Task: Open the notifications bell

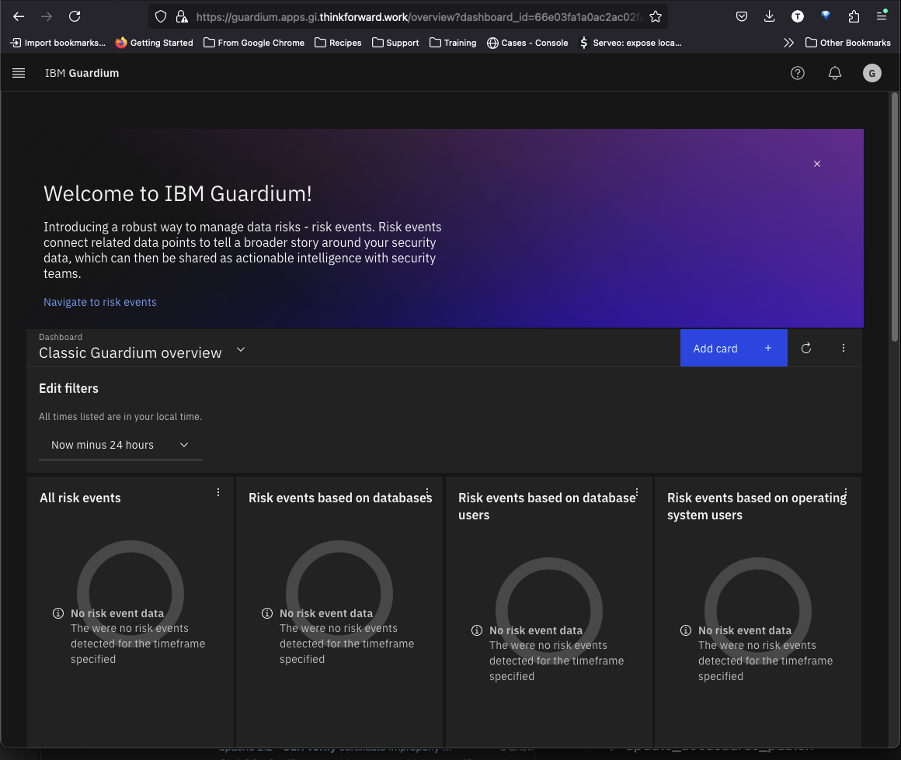Action: pos(835,73)
